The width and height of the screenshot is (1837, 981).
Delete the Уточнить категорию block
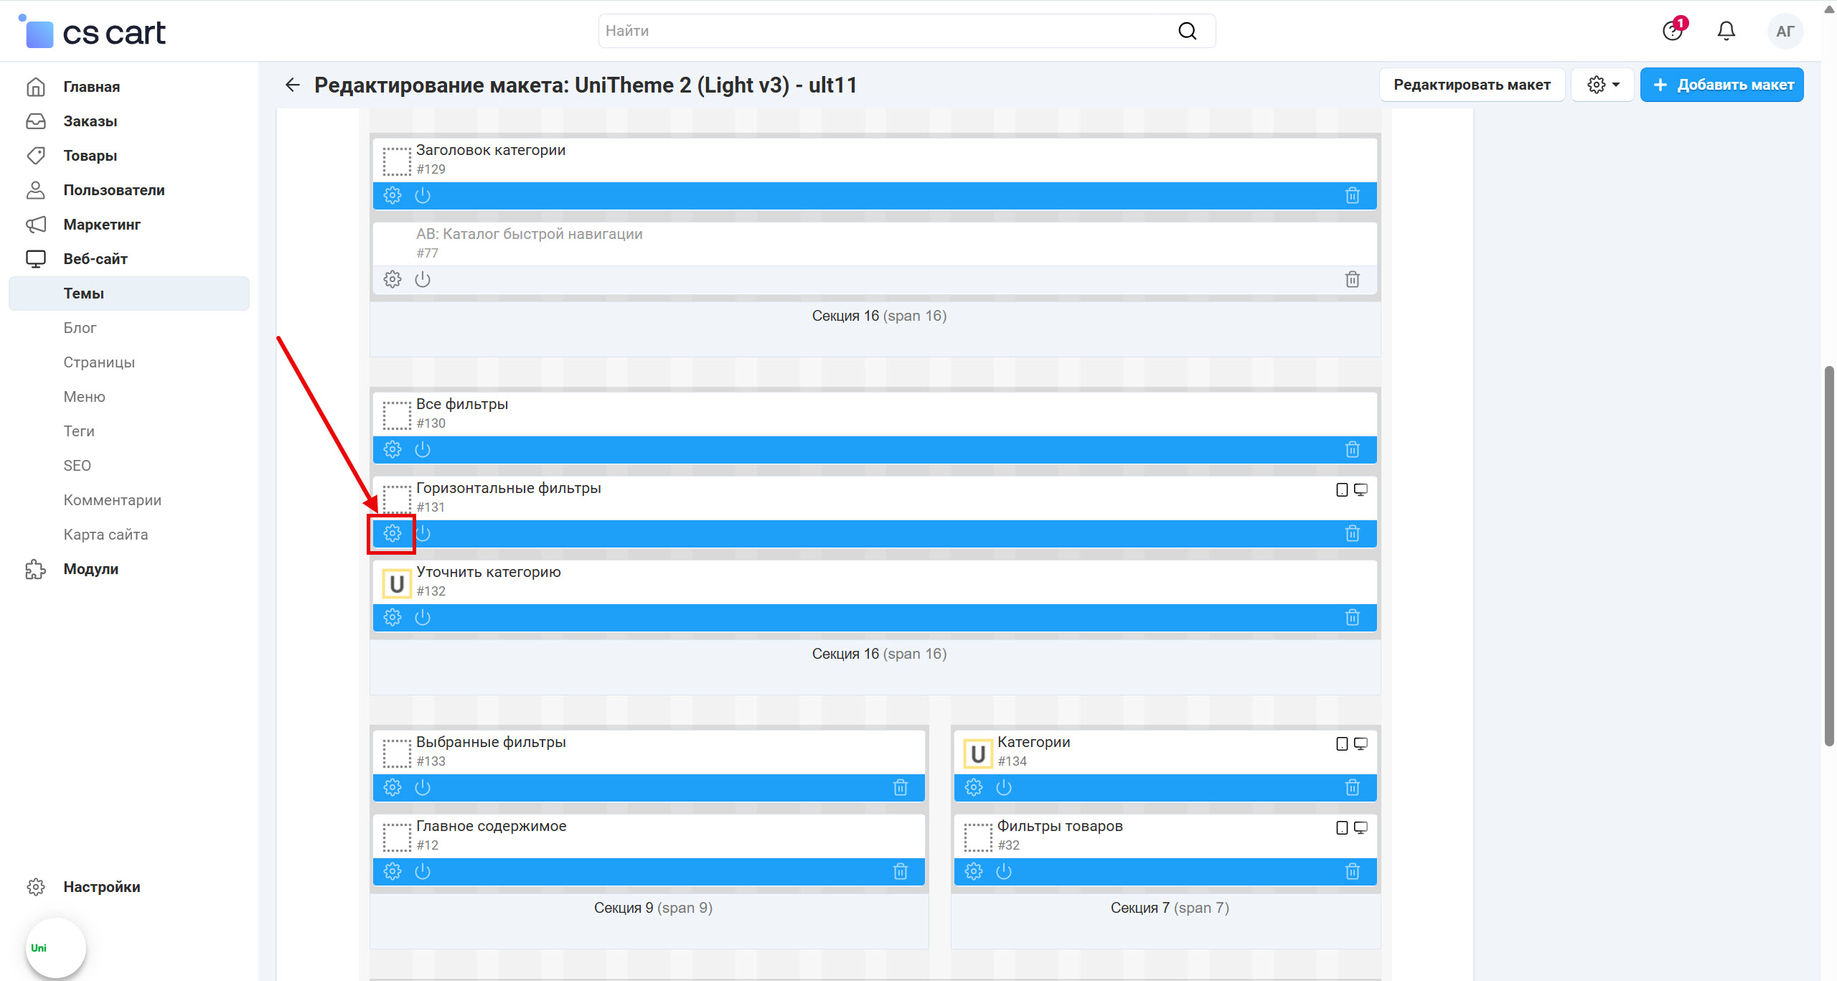(x=1352, y=617)
